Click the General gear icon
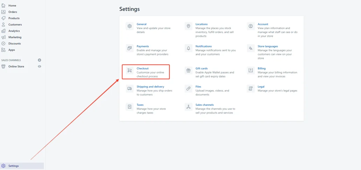Viewport: 361px width, 170px height. tap(130, 26)
